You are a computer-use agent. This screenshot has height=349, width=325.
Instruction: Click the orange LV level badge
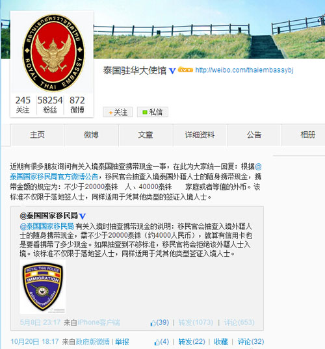coord(185,70)
